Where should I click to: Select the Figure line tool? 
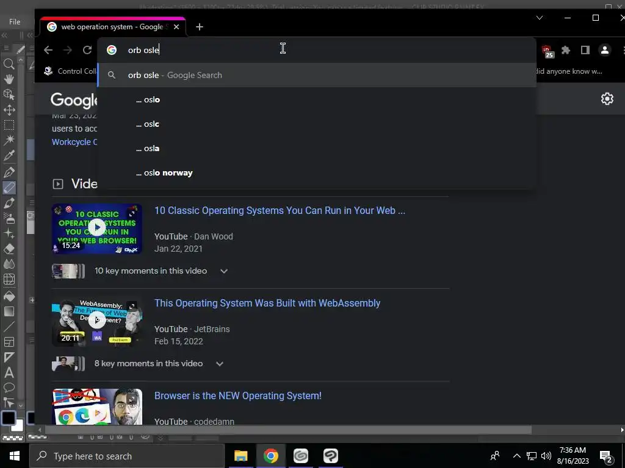pos(9,327)
